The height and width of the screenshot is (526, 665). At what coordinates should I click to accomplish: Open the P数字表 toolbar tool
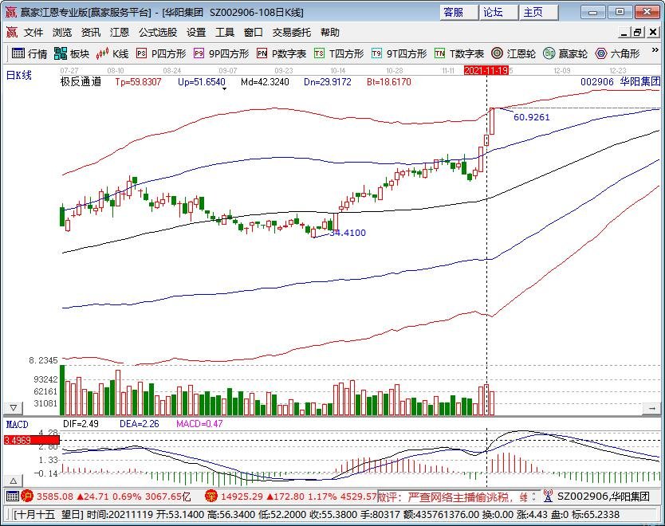click(x=281, y=53)
